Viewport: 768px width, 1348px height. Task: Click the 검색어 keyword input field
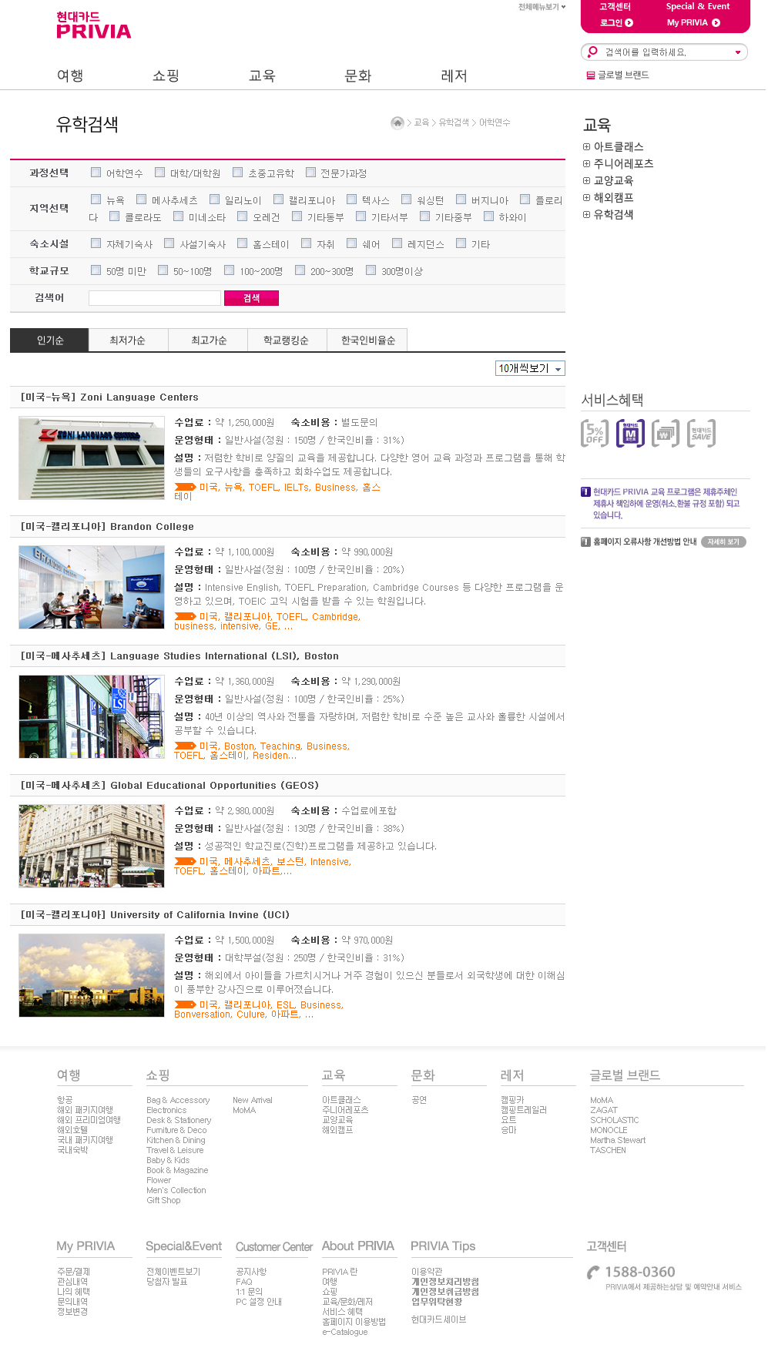[155, 298]
